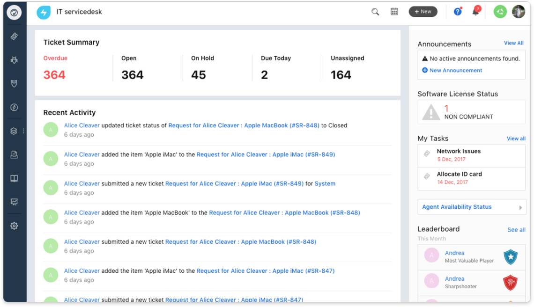Open the Tickets icon in sidebar

point(14,37)
